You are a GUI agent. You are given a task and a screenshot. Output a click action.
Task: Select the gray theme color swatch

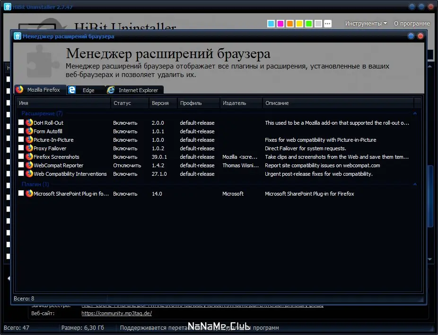(x=318, y=24)
